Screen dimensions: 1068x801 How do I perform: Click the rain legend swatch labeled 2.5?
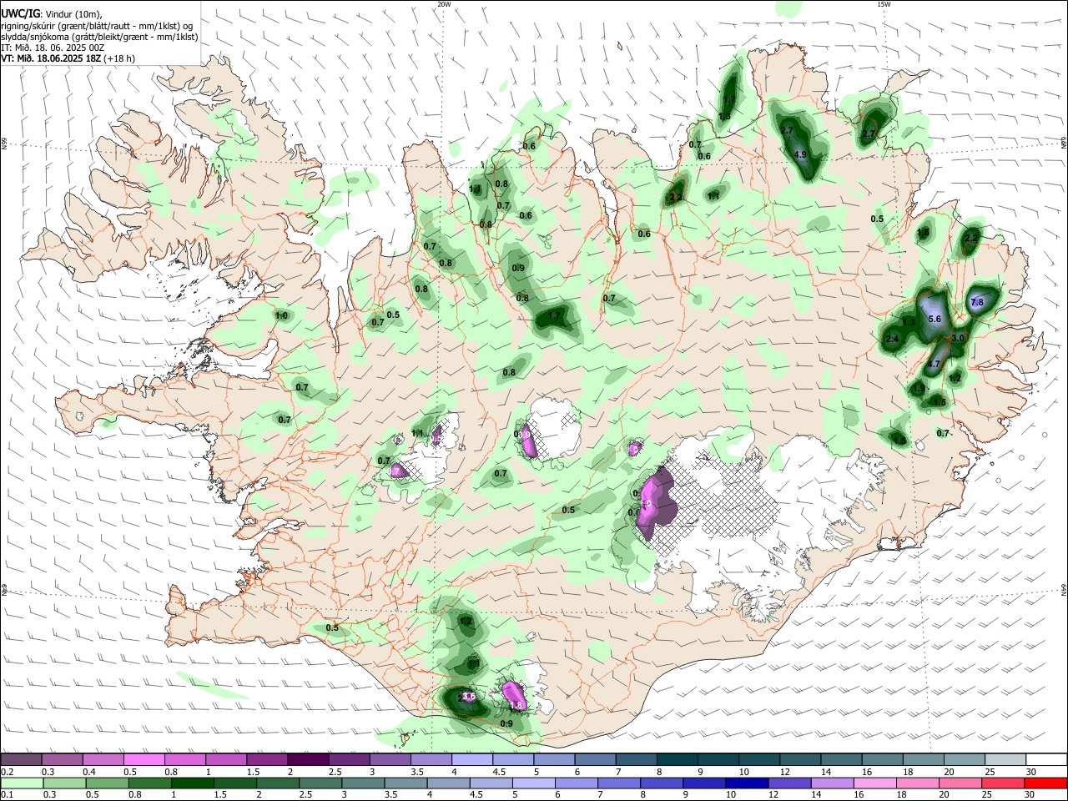(319, 783)
